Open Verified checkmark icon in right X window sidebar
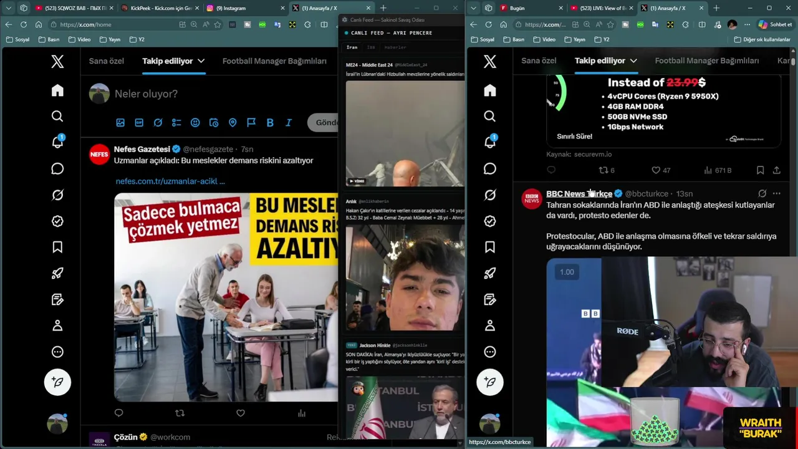The width and height of the screenshot is (798, 449). 490,221
